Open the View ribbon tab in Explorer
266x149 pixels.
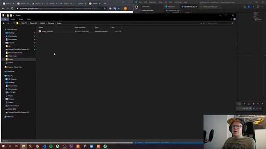click(x=29, y=19)
